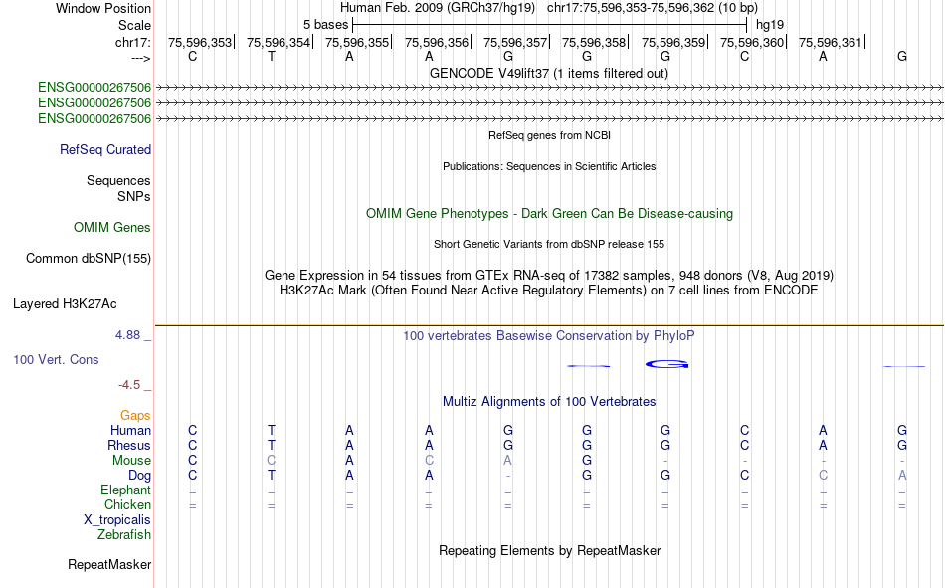This screenshot has height=588, width=945.
Task: Open the 100 Vert. Cons track label
Action: pyautogui.click(x=56, y=359)
